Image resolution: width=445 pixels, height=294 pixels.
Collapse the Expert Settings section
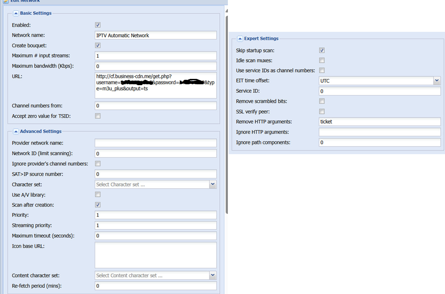[x=240, y=39]
